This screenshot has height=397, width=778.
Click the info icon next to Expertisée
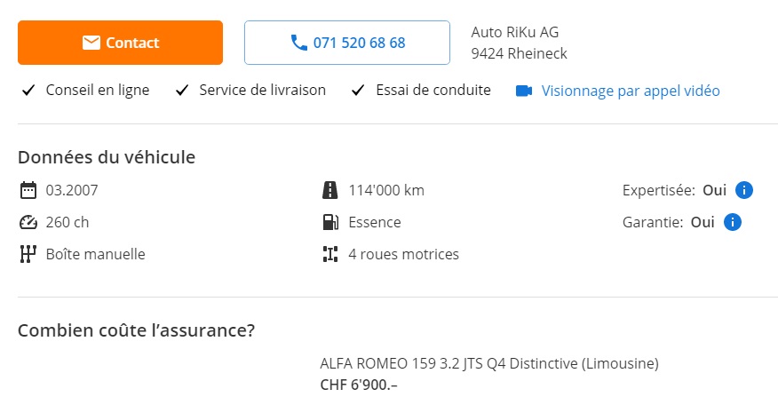(x=743, y=190)
